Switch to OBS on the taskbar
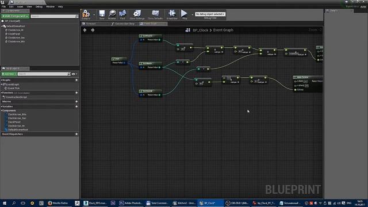Viewport: 368px width, 207px height. point(237,203)
